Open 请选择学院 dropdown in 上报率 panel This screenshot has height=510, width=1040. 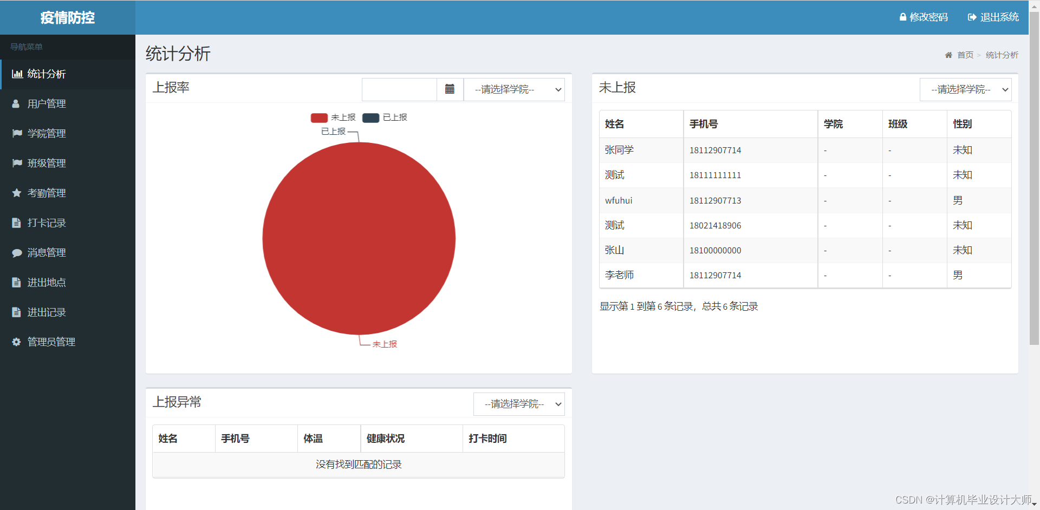tap(513, 89)
